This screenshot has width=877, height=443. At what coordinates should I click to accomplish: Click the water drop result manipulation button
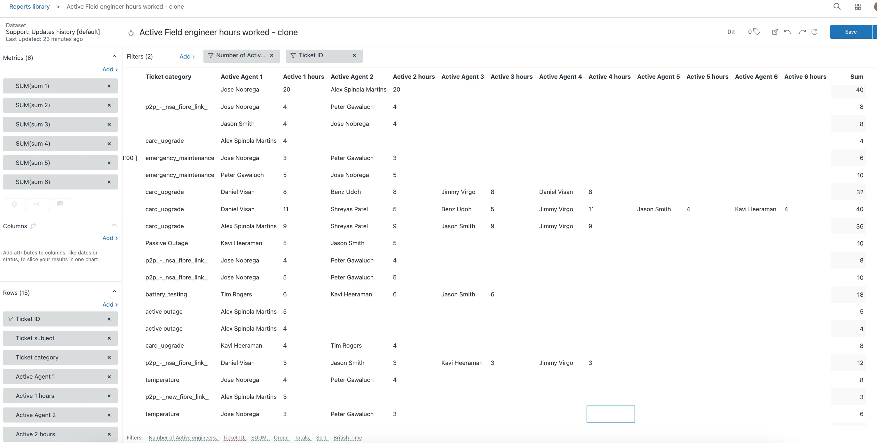[14, 204]
